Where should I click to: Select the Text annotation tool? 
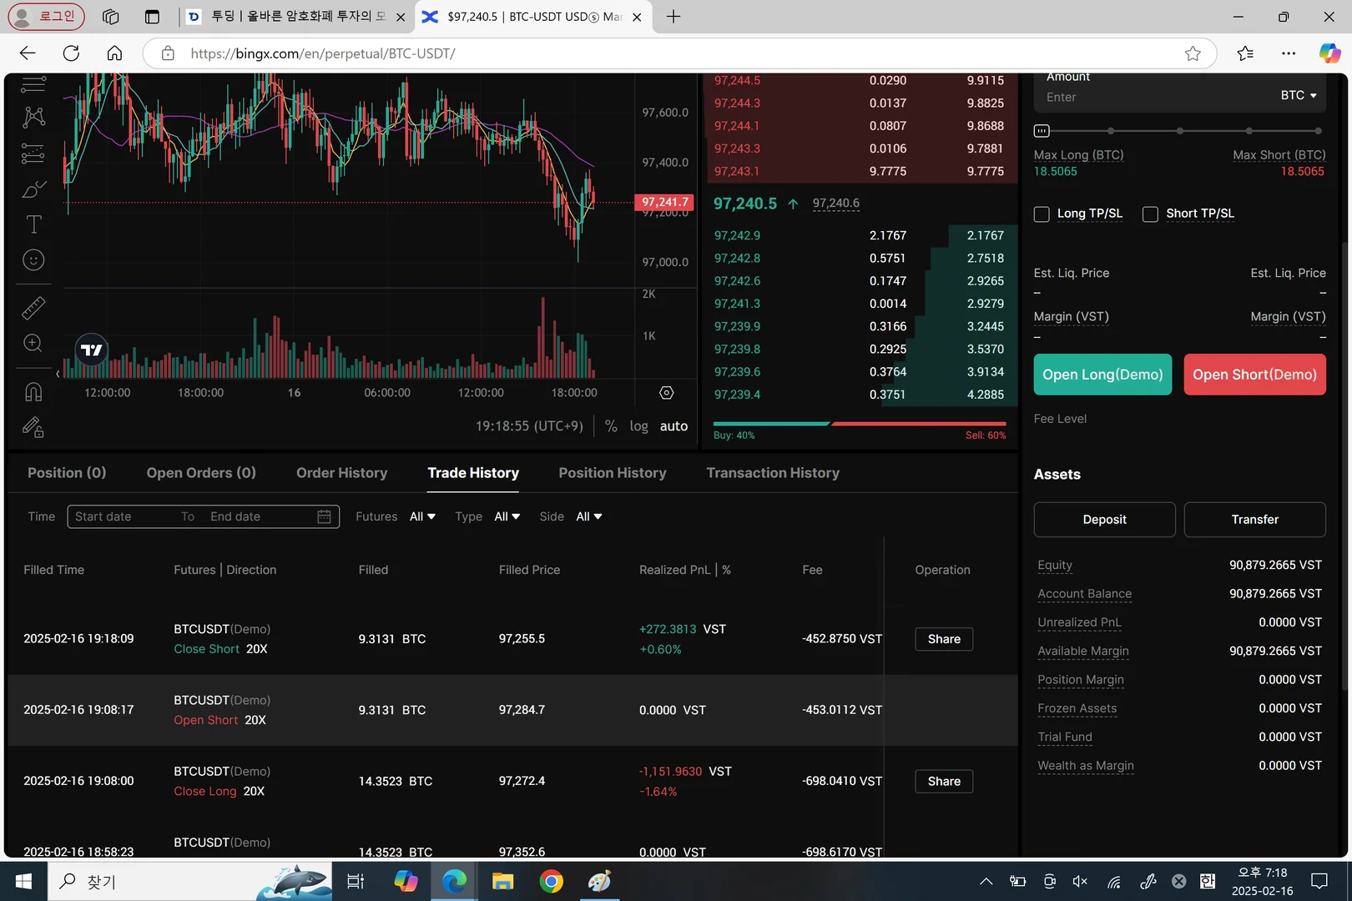tap(33, 224)
